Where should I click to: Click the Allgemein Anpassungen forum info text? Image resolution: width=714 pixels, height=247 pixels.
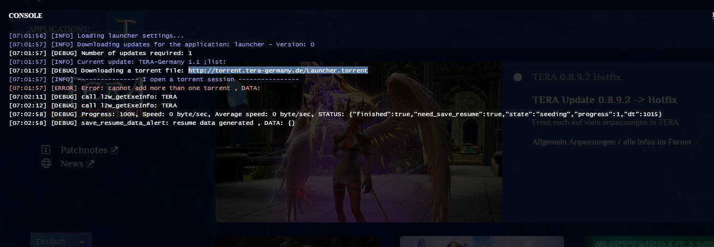click(611, 142)
